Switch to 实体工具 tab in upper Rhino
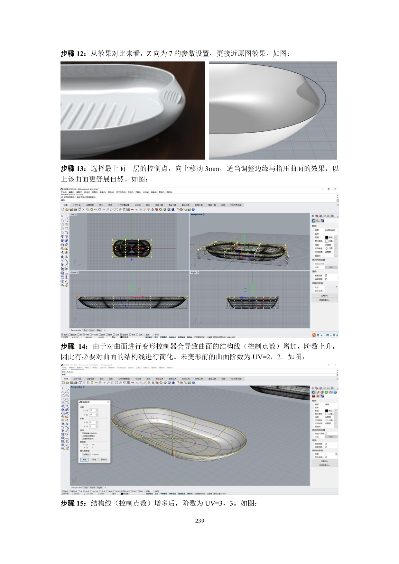This screenshot has height=564, width=399. click(185, 205)
